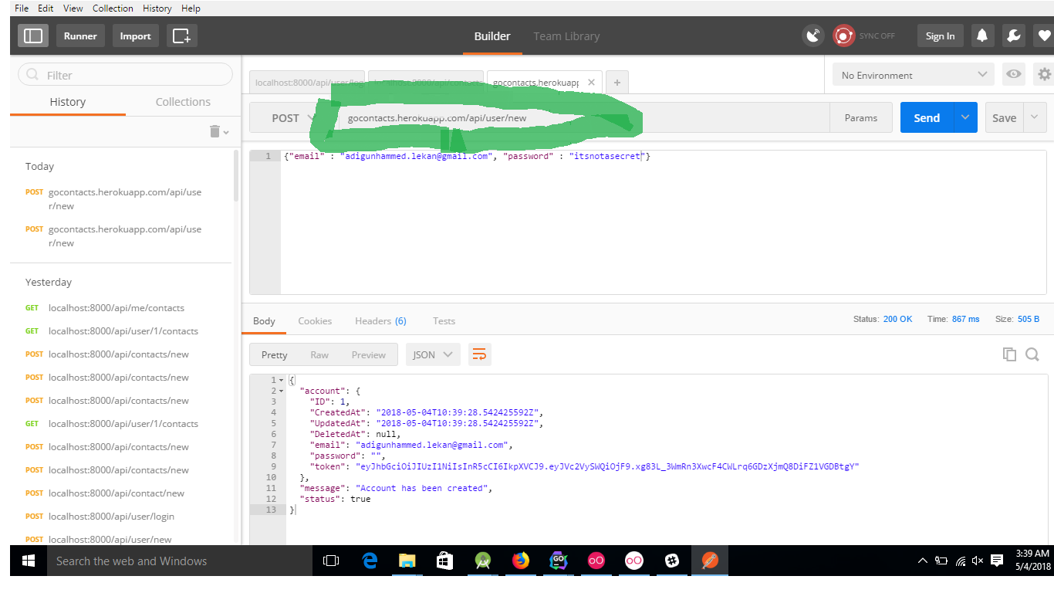Add a new request tab

[x=617, y=82]
